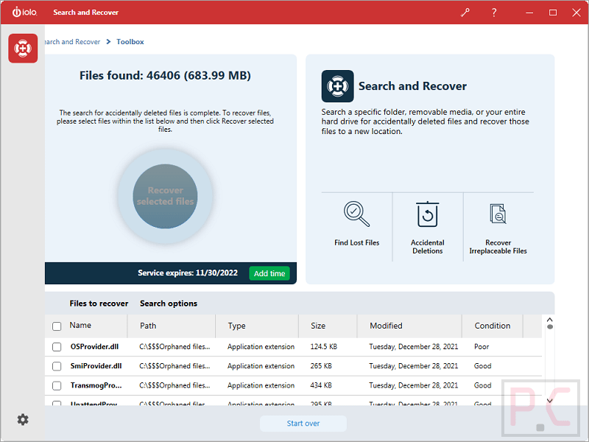The width and height of the screenshot is (589, 442).
Task: Select the OSProvider.dll file name
Action: (95, 346)
